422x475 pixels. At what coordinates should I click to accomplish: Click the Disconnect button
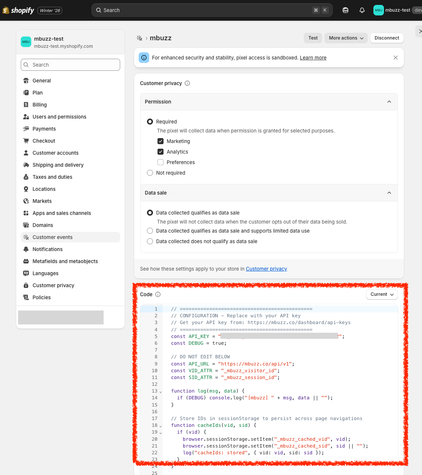387,38
